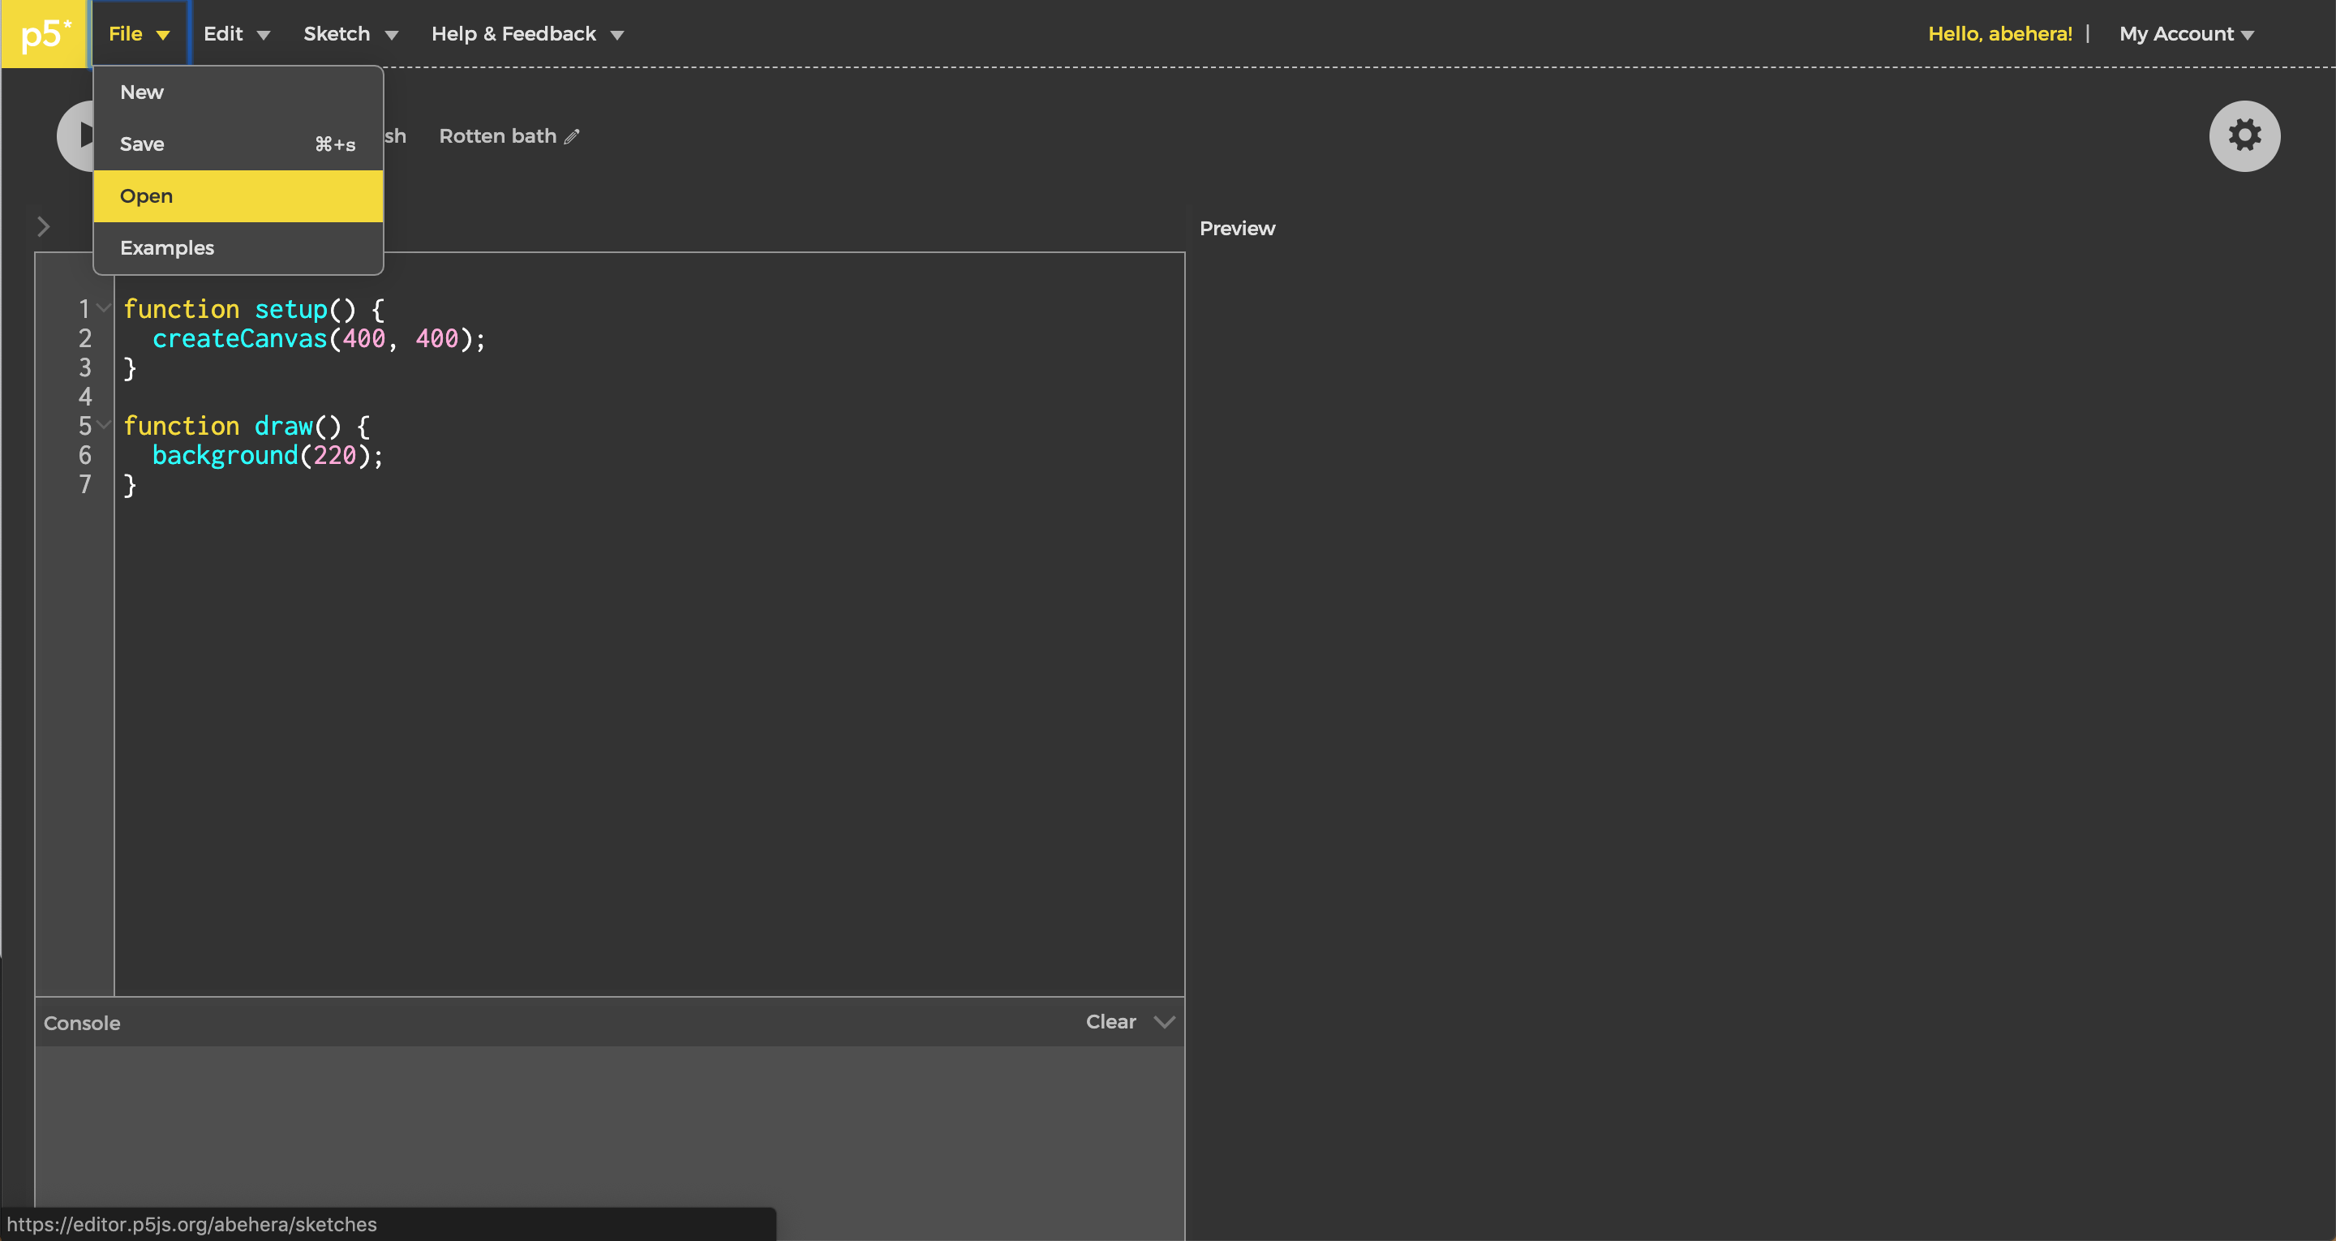Select Open from the File menu
This screenshot has height=1241, width=2336.
tap(146, 195)
